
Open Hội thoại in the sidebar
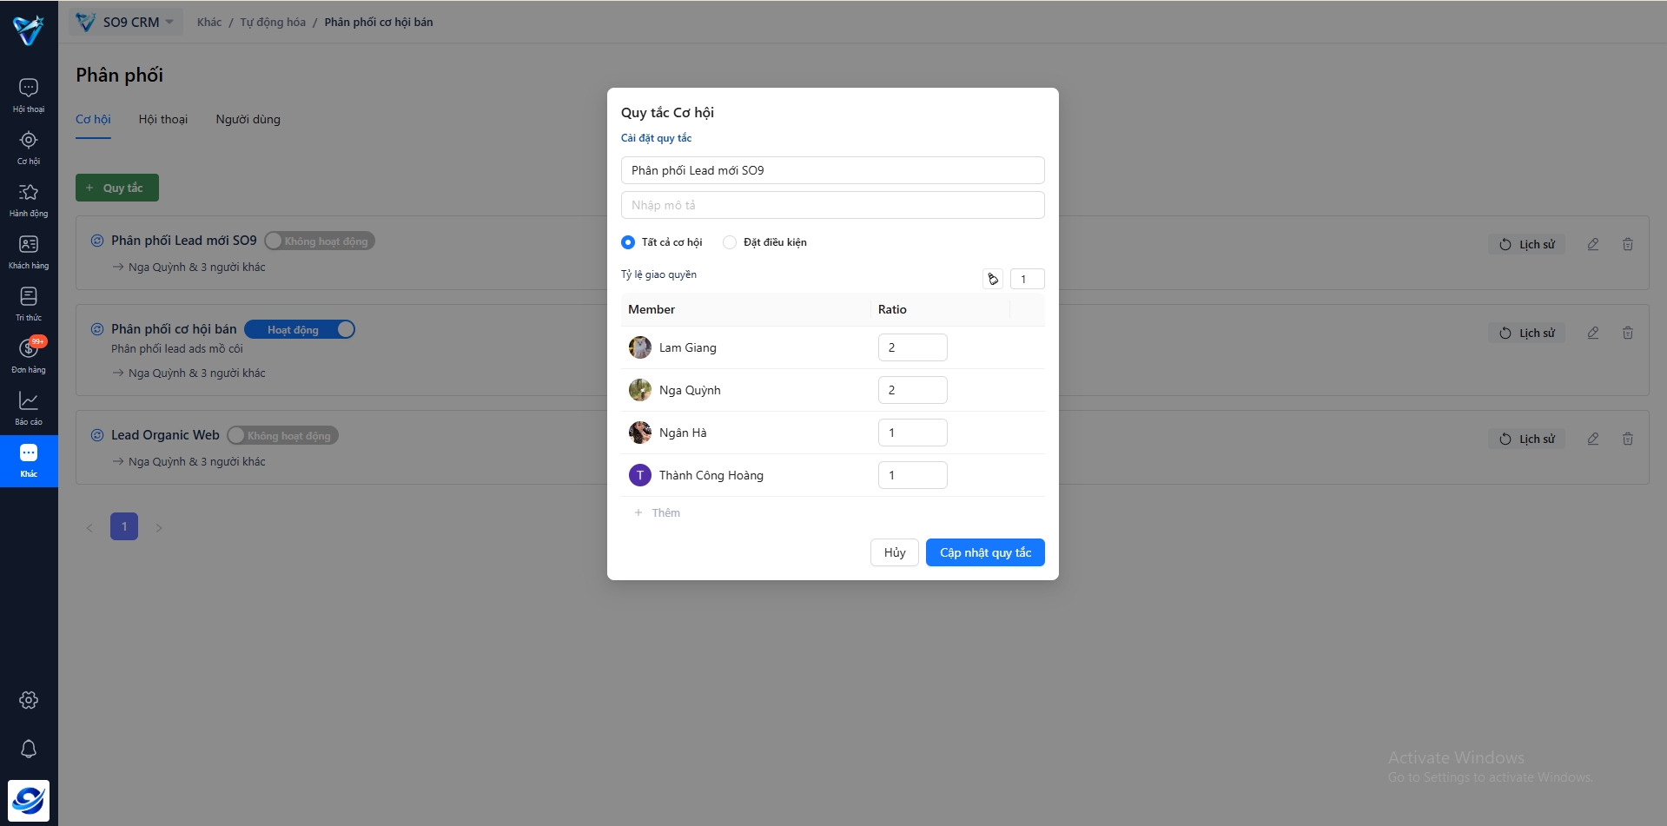[29, 96]
